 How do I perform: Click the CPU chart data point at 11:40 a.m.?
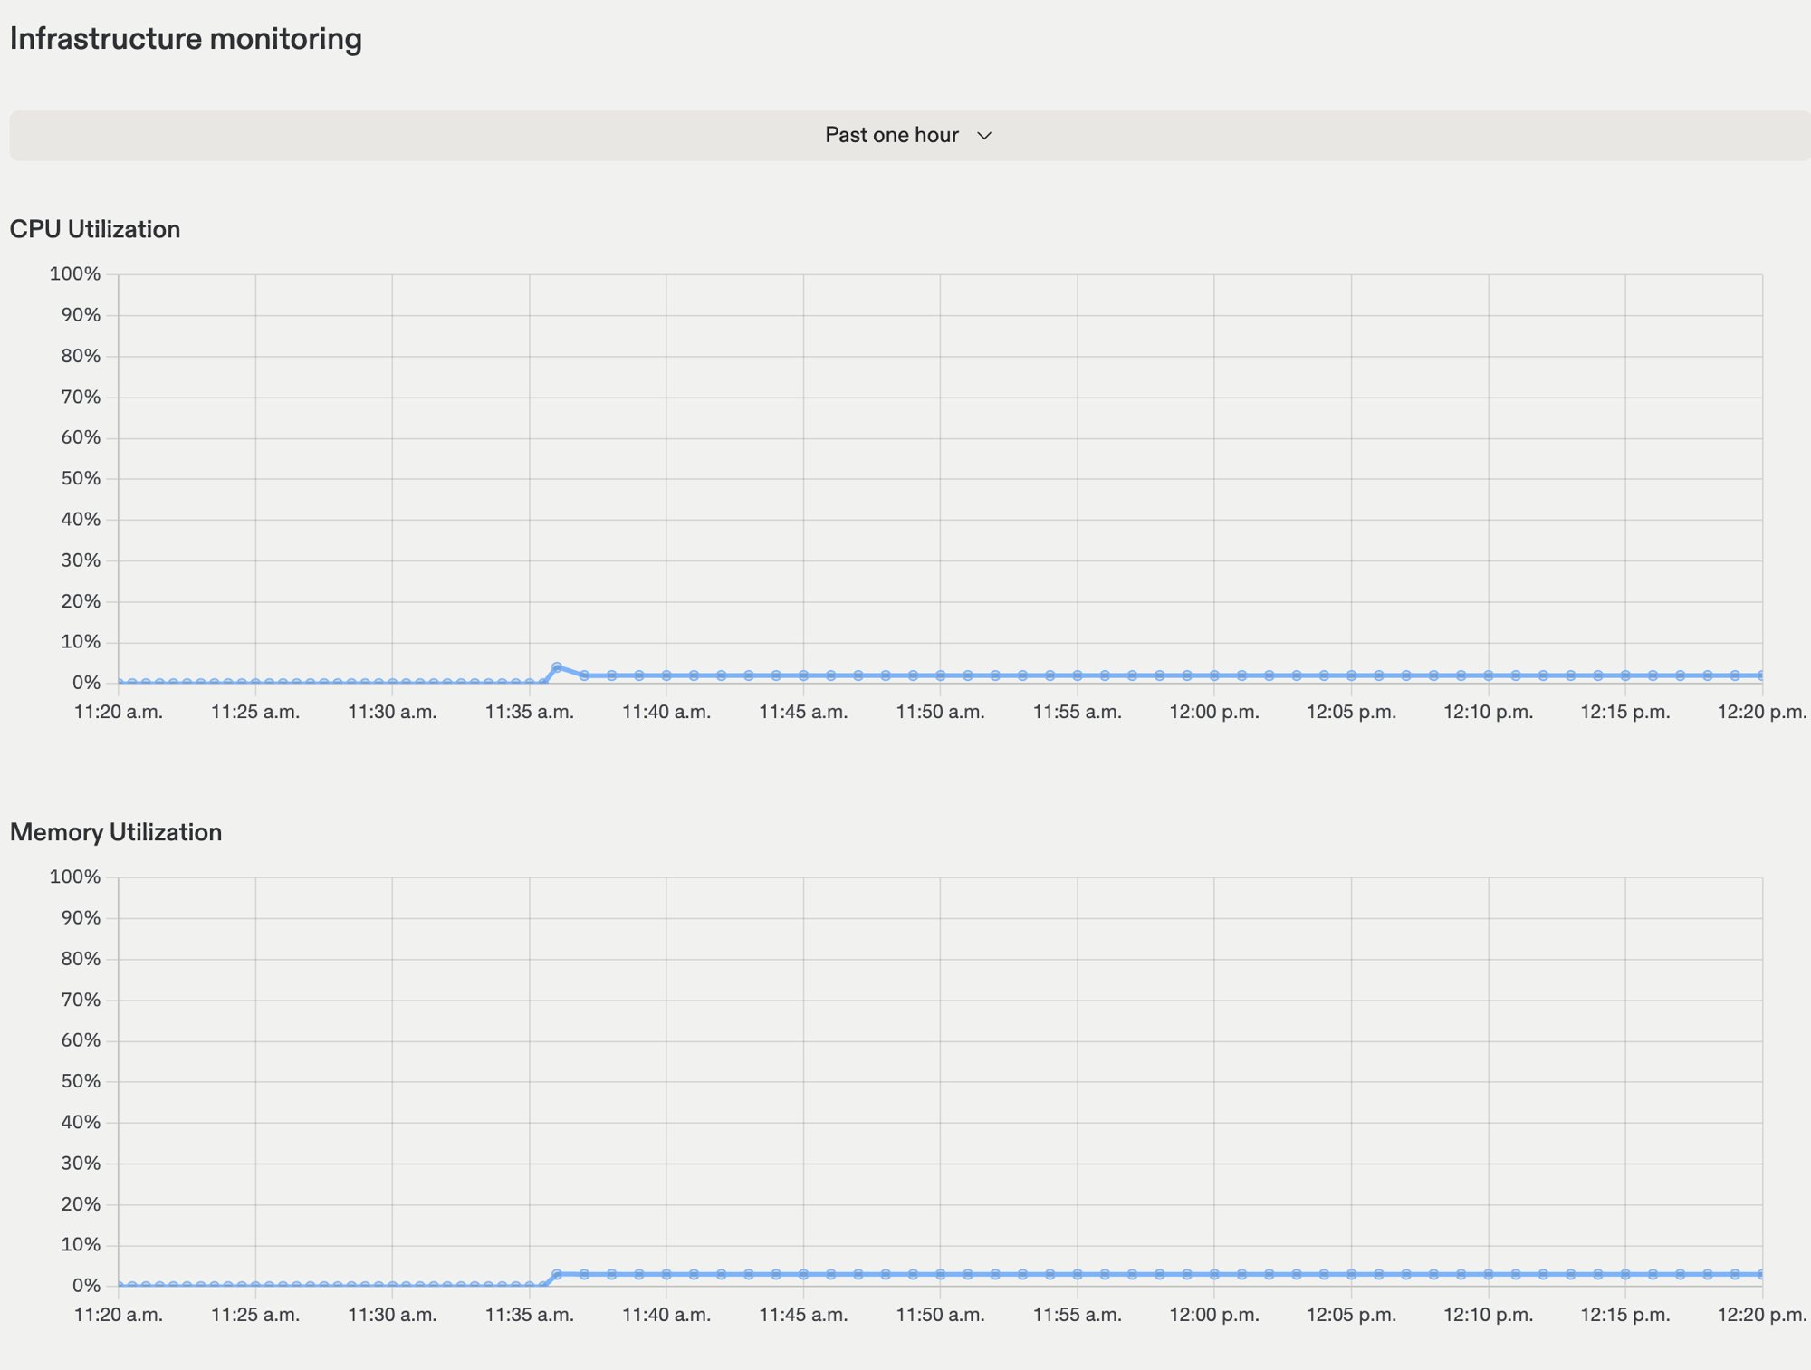point(666,675)
